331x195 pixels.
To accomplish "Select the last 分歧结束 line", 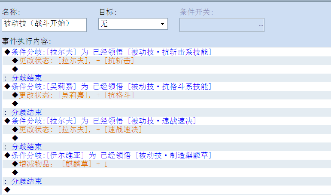I will tap(167, 181).
